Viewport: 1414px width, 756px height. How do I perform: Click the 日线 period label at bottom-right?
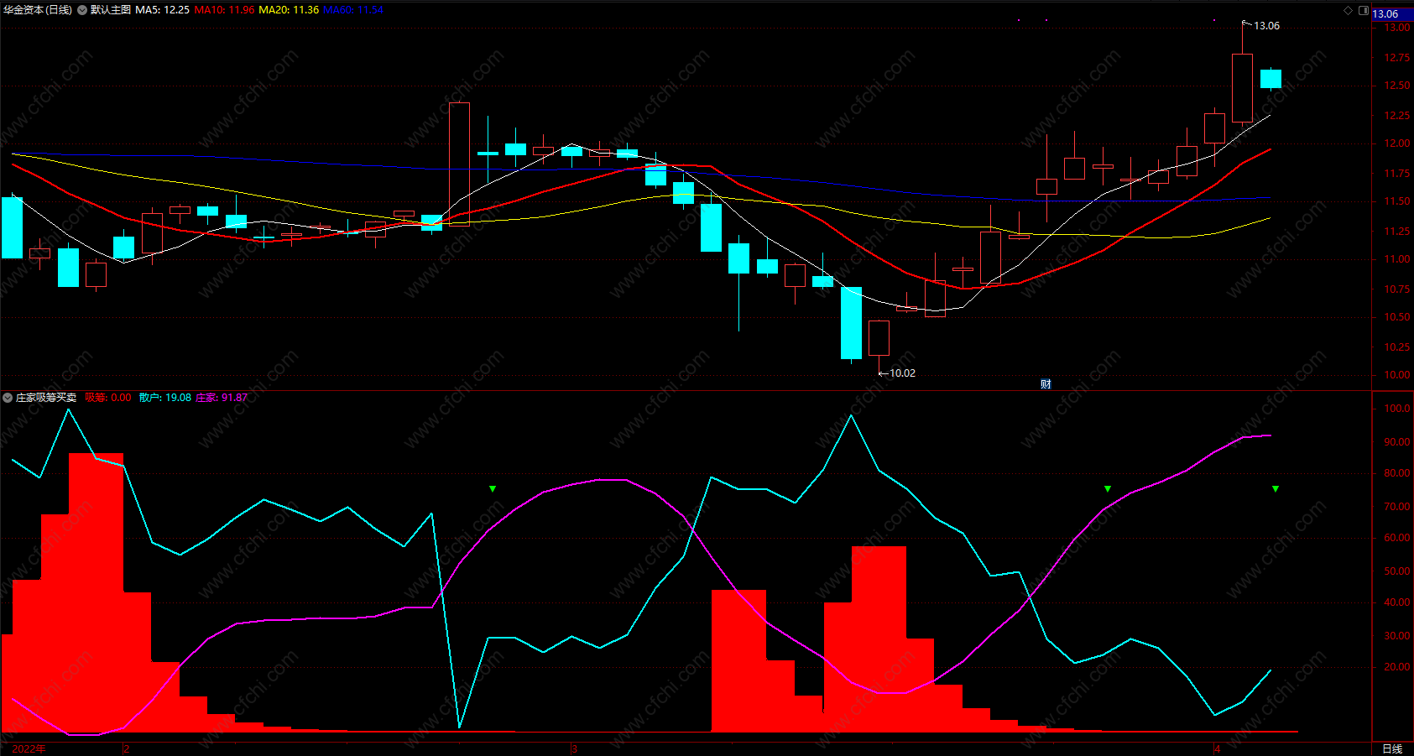[1392, 748]
